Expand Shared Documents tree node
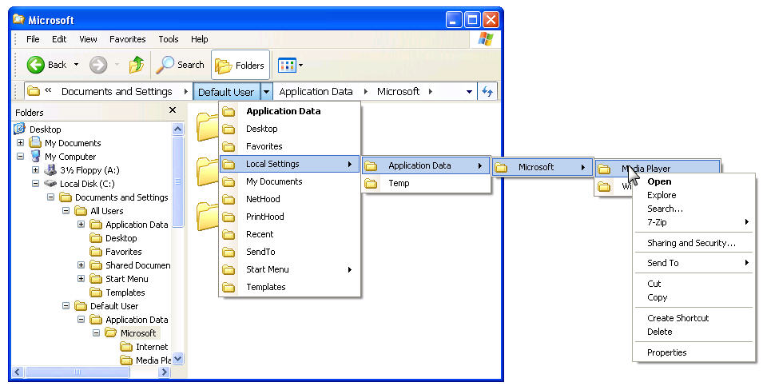Screen dimensions: 763x390 click(x=81, y=265)
